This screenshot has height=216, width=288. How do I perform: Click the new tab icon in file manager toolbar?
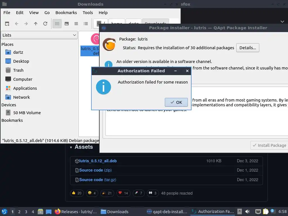click(7, 24)
